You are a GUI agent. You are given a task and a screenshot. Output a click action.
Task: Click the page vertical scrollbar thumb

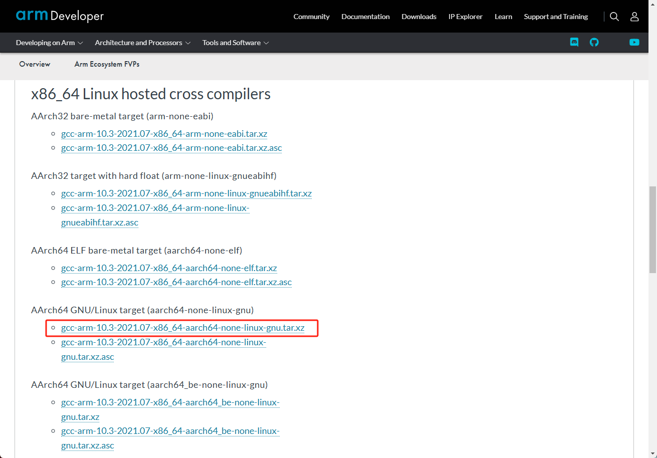652,230
